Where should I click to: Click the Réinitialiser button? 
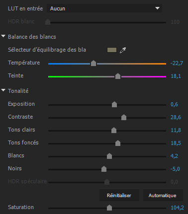click(x=119, y=196)
